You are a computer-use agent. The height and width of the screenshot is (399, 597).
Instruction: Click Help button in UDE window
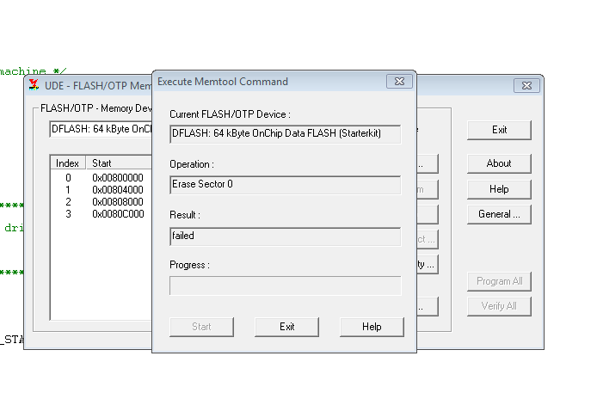499,189
